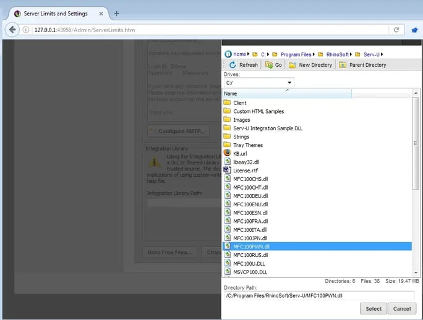Select the MFC100RUS.dll file
The height and width of the screenshot is (320, 423).
pyautogui.click(x=250, y=255)
